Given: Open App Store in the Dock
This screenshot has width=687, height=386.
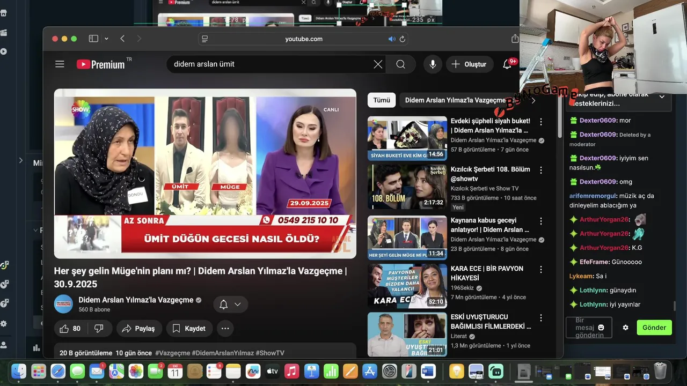Looking at the screenshot, I should (x=370, y=371).
